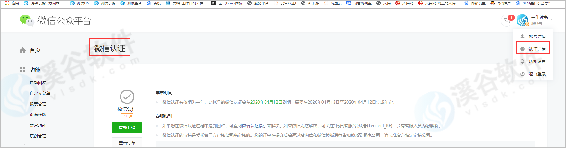
Task: Collapse the account dropdown arrow next to 一牛读书
Action: click(552, 19)
